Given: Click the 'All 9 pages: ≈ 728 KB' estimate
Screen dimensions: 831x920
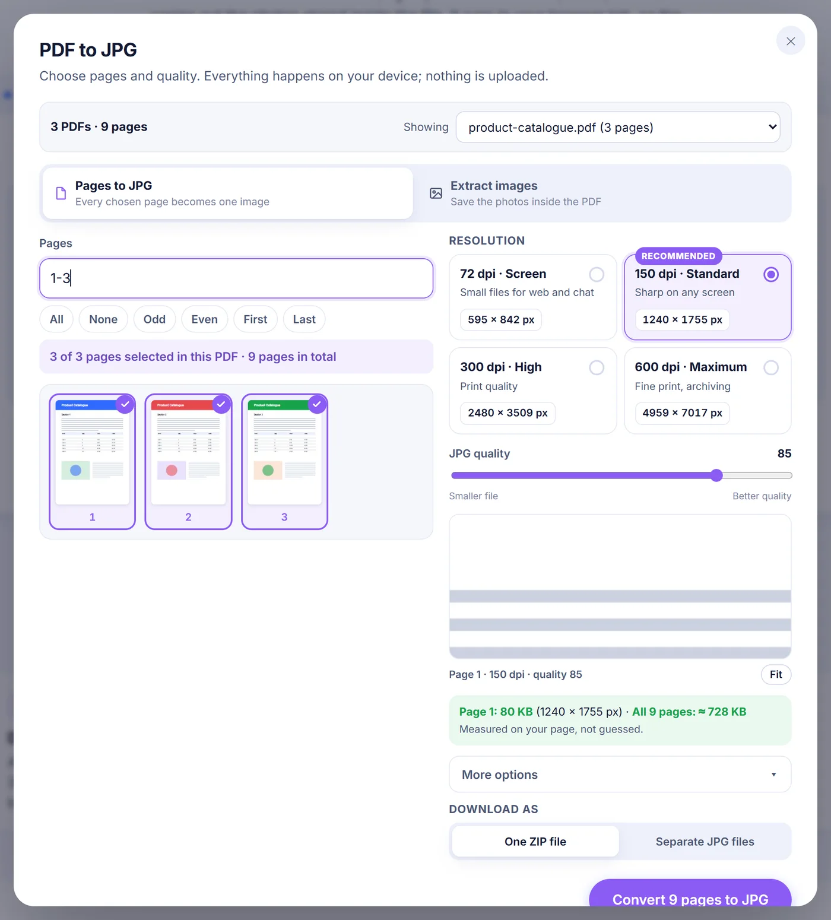Looking at the screenshot, I should click(x=689, y=712).
